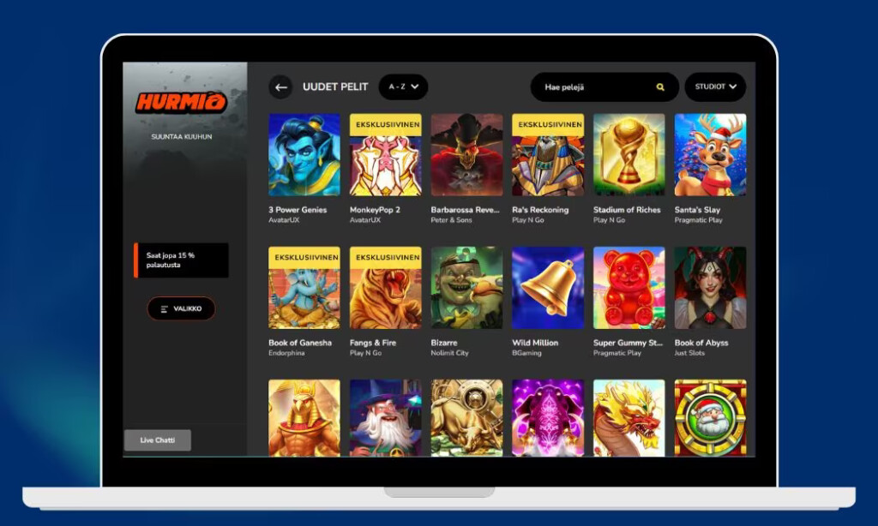Click the Uudet Pelit heading
878x526 pixels.
335,87
